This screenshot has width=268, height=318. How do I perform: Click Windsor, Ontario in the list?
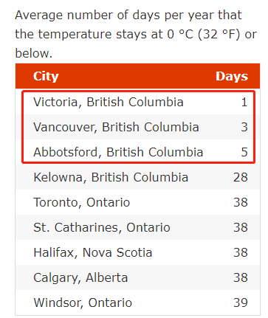click(x=83, y=303)
